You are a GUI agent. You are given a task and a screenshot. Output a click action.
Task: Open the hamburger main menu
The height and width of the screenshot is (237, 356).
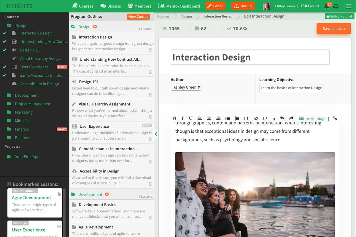tap(349, 6)
